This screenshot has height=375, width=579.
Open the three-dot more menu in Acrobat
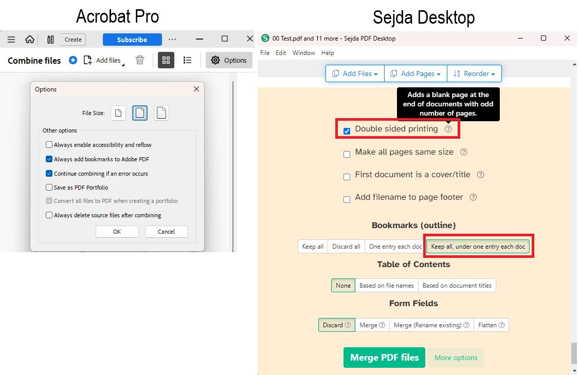click(172, 39)
